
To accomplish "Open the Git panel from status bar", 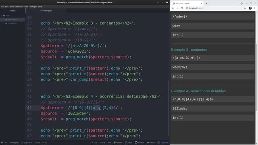I will point(151,143).
